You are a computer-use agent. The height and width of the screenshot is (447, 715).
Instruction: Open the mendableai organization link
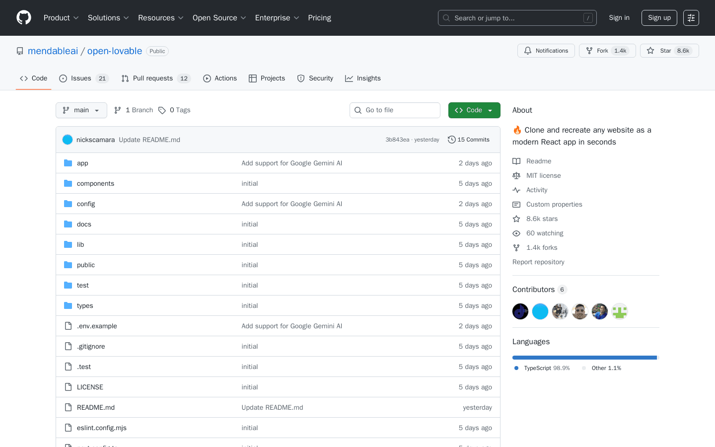[53, 51]
